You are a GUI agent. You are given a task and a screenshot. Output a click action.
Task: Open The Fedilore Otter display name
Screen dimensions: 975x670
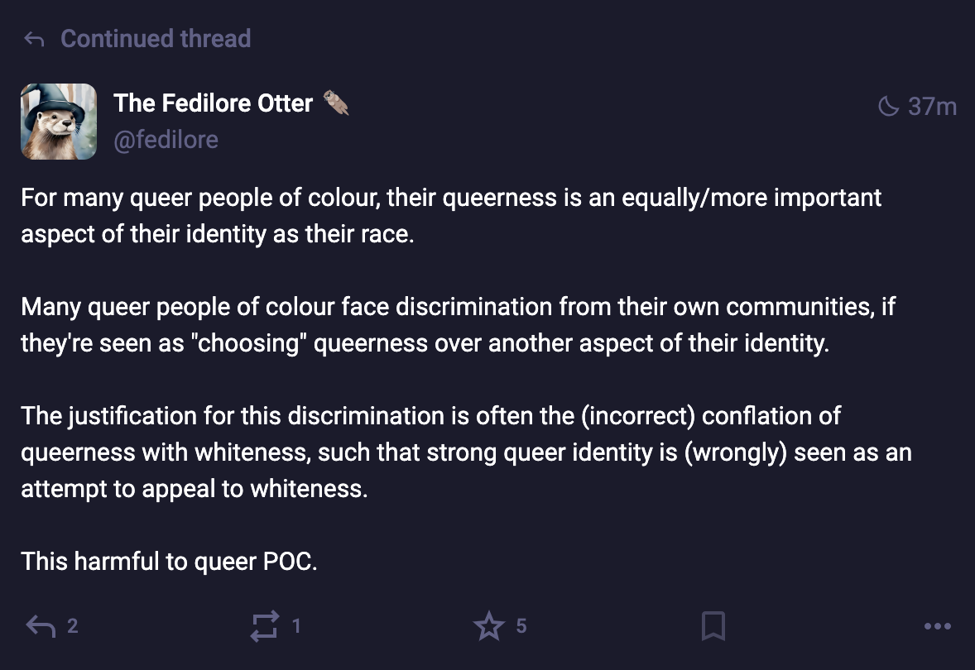point(214,103)
